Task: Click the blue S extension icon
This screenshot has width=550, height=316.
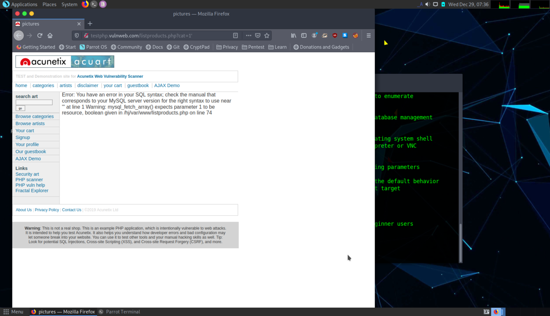Action: (x=345, y=35)
